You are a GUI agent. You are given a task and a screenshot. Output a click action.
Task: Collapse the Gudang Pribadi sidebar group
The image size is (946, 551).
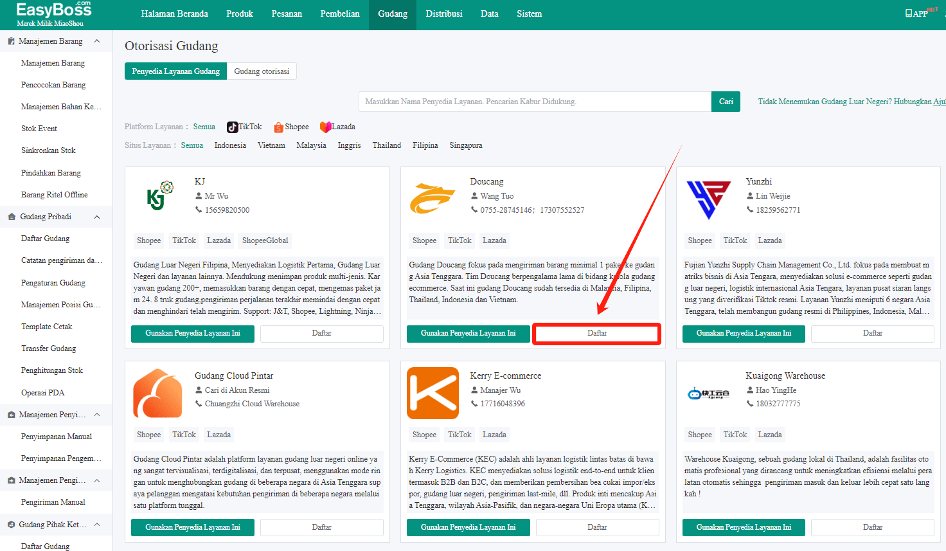click(x=97, y=217)
